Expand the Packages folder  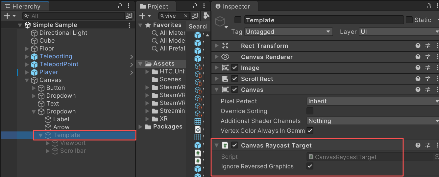(x=140, y=127)
